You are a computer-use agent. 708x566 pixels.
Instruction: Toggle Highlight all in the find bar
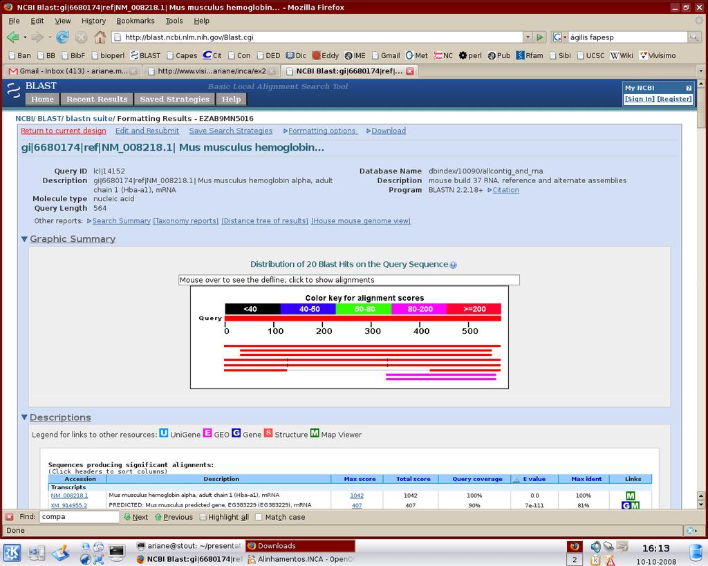pos(224,517)
